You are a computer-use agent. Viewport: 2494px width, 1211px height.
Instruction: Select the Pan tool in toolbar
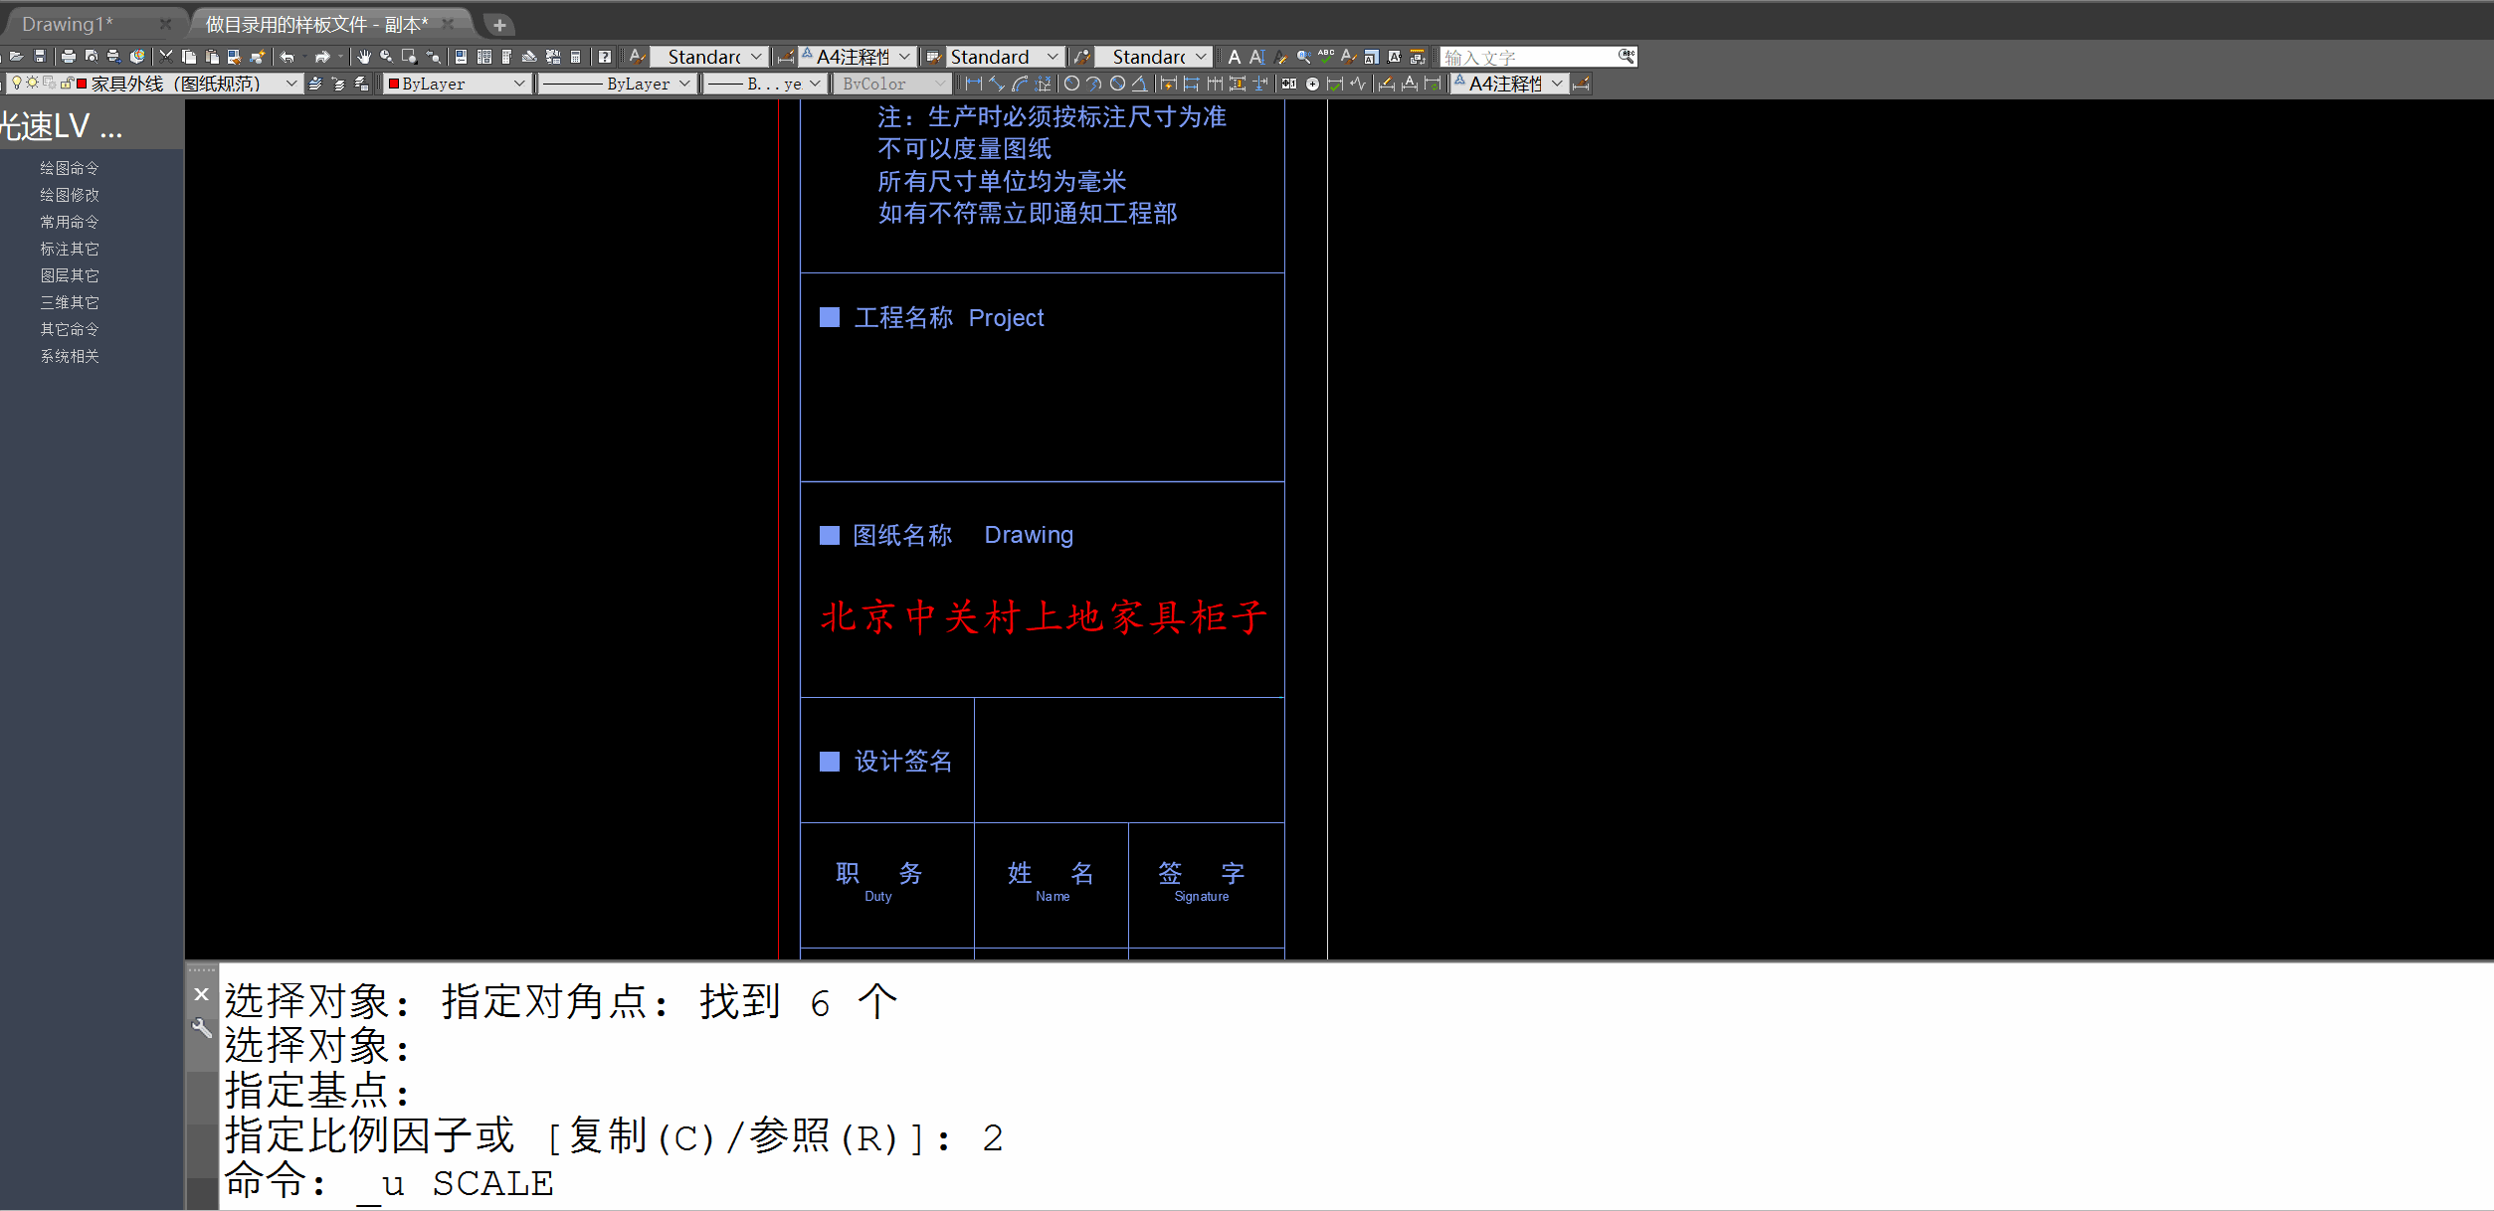click(x=365, y=58)
